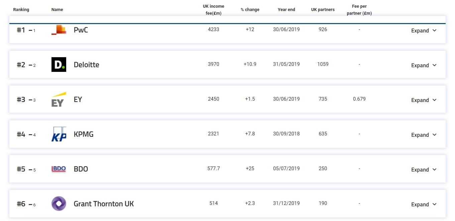Viewport: 455px width, 221px height.
Task: Select Deloitte income value 3970
Action: 214,64
